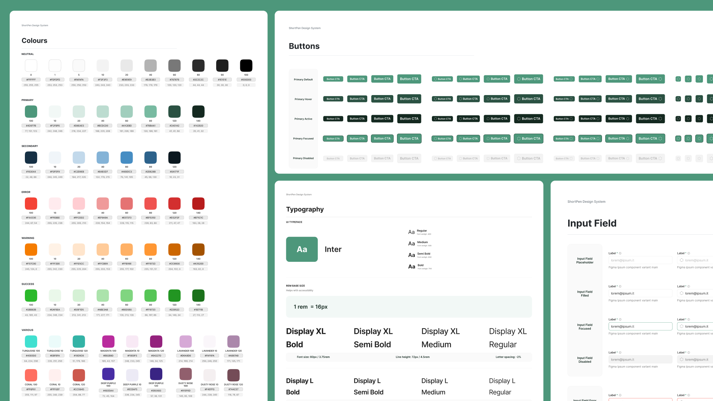Viewport: 713px width, 401px height.
Task: Click the green Aa typeface tile next to Inter
Action: point(302,249)
